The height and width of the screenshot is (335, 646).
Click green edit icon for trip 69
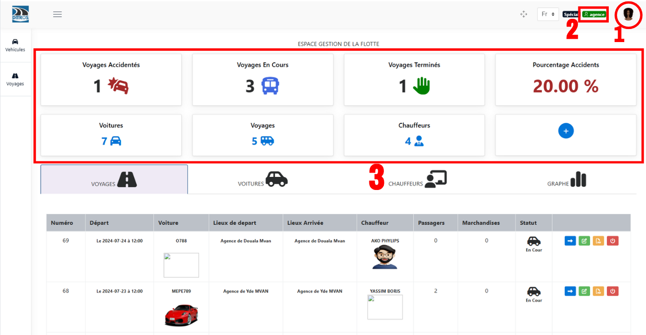click(584, 241)
